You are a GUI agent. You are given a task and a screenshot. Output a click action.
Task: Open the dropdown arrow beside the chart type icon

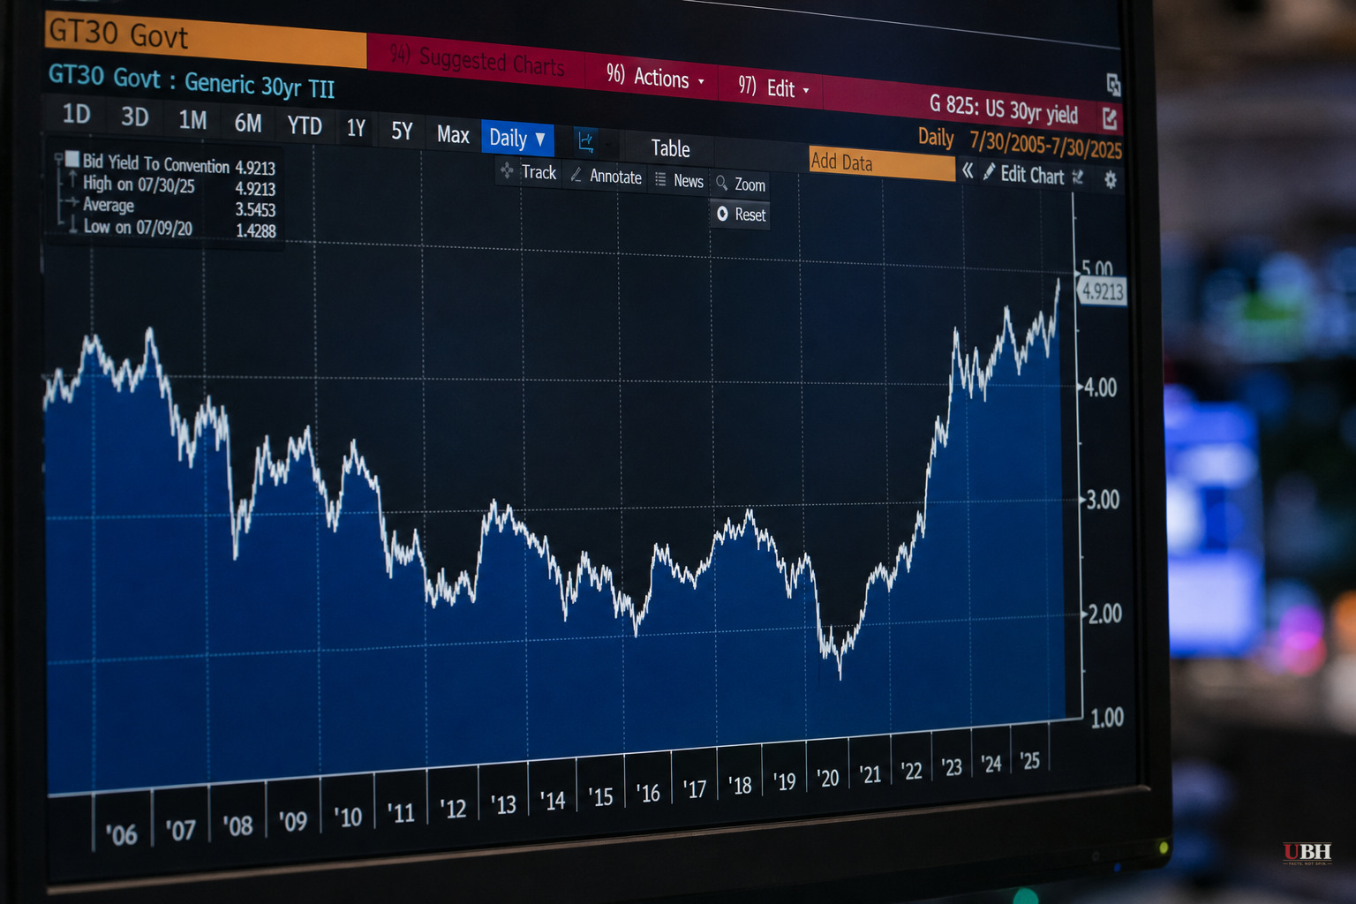click(607, 143)
